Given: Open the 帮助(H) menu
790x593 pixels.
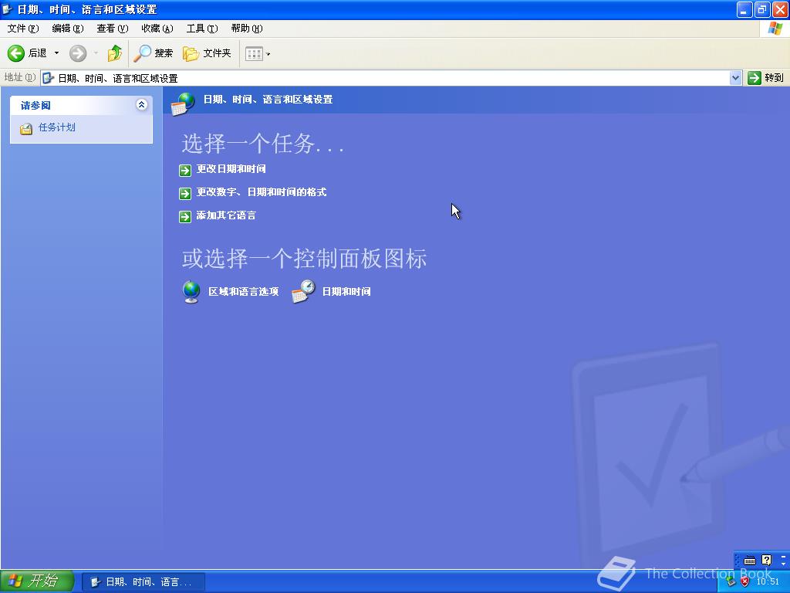Looking at the screenshot, I should pyautogui.click(x=246, y=29).
